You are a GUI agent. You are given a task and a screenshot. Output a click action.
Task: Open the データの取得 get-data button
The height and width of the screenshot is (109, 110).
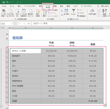click(4, 13)
